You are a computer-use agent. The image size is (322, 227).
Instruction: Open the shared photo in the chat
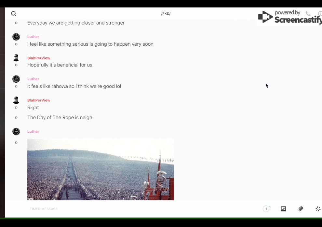(x=101, y=169)
